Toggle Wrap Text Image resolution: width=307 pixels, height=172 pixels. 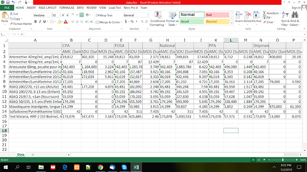(104, 15)
